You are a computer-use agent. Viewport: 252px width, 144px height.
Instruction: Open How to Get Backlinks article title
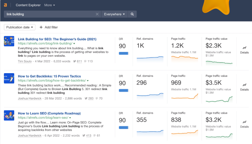point(49,76)
